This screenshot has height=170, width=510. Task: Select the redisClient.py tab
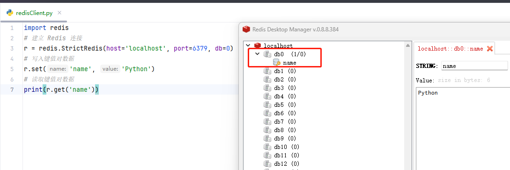34,13
